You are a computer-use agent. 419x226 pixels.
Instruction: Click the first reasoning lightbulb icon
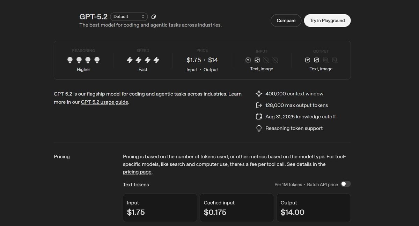coord(70,60)
